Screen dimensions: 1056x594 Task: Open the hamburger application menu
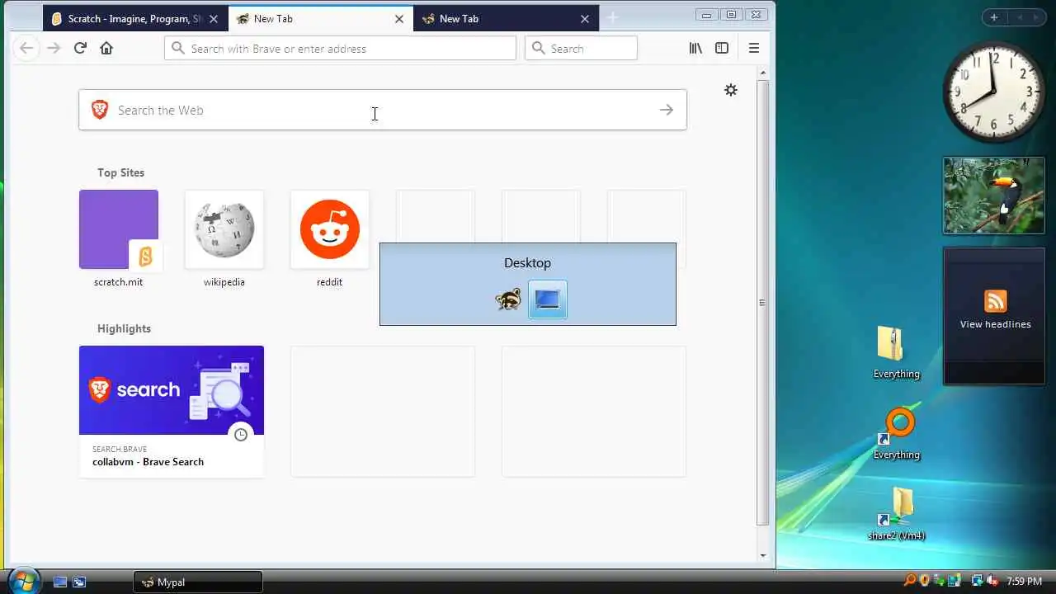click(753, 48)
